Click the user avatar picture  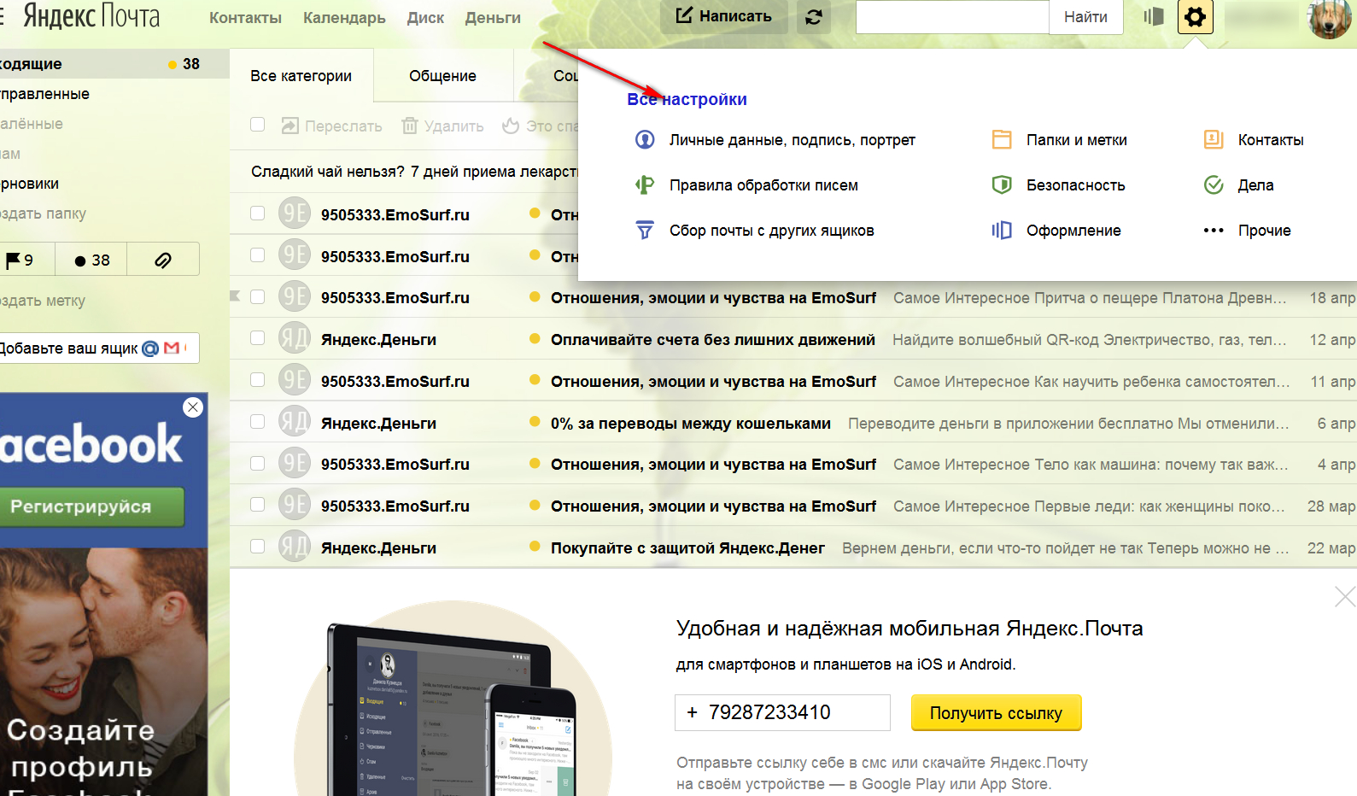tap(1329, 17)
